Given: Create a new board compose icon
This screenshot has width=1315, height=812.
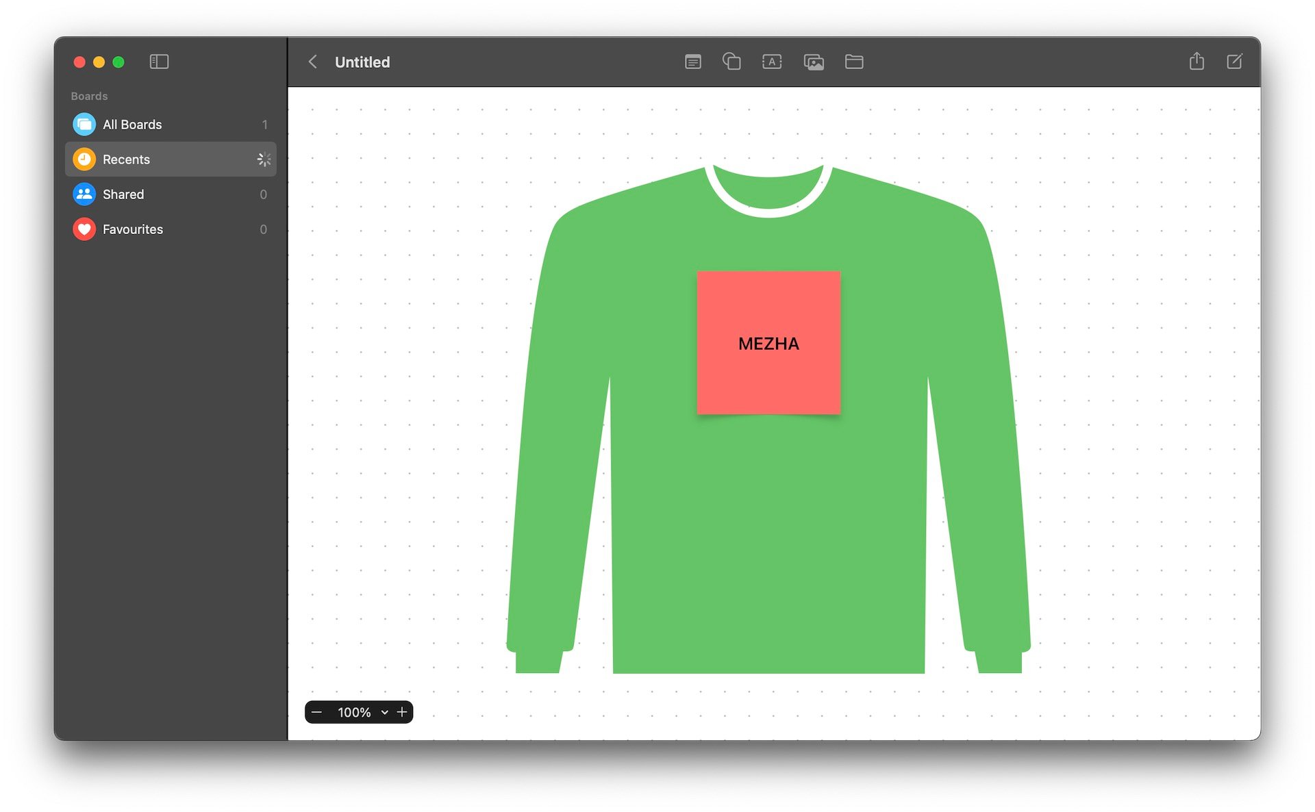Looking at the screenshot, I should pyautogui.click(x=1234, y=61).
